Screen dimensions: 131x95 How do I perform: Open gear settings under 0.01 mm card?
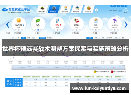[77, 30]
